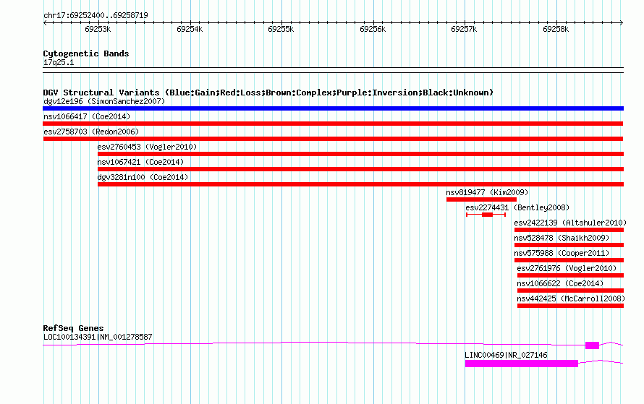This screenshot has width=644, height=404.
Task: Click the 69254k ruler tick label
Action: 190,29
